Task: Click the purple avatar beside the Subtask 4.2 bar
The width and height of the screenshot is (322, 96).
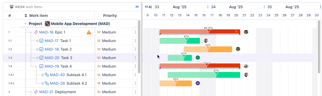Action: coord(198,83)
